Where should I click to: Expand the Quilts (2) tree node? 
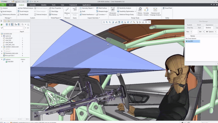[2, 36]
